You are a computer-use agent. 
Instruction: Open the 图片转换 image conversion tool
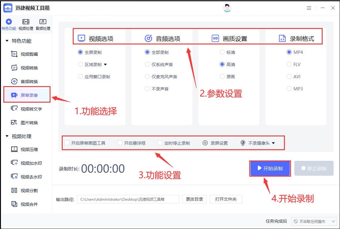point(24,122)
